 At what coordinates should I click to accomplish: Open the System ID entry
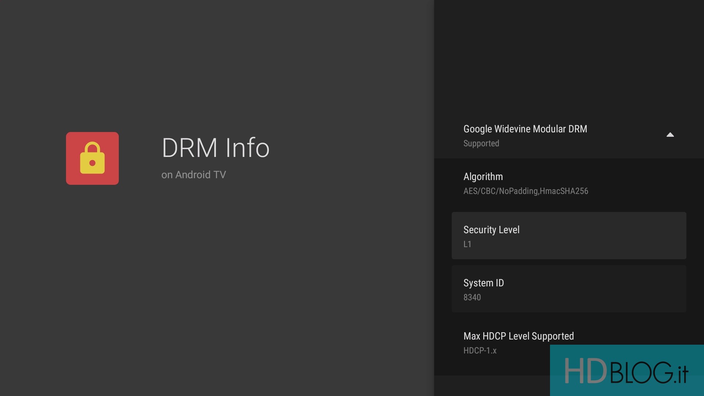point(568,289)
